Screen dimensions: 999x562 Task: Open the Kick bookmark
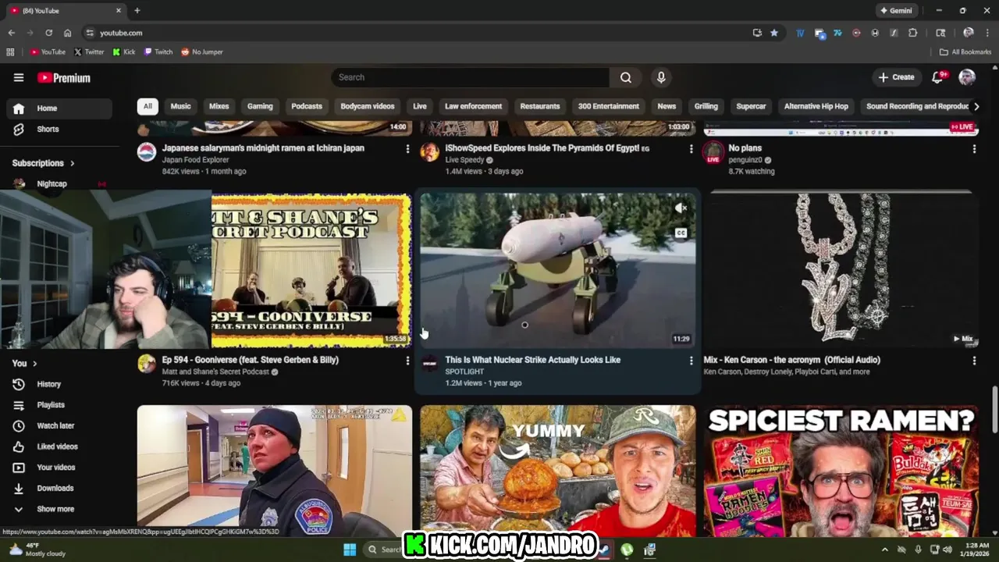(124, 52)
